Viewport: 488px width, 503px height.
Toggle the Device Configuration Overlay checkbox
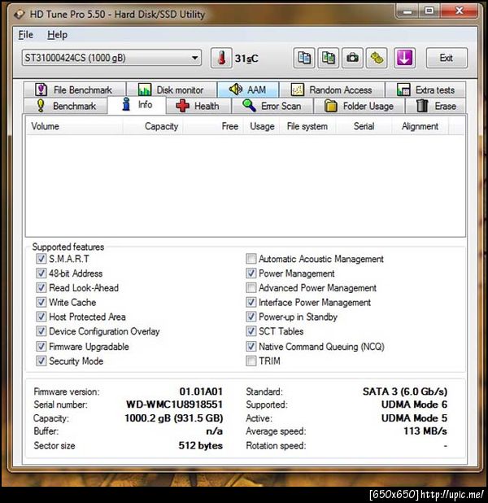click(x=41, y=331)
